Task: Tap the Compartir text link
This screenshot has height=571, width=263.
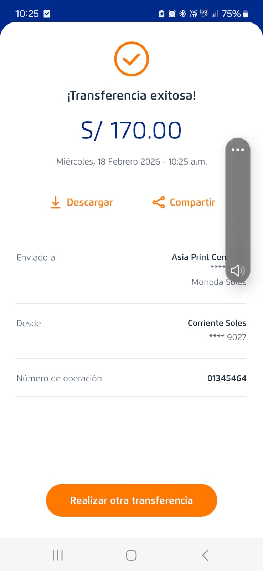Action: (x=192, y=202)
